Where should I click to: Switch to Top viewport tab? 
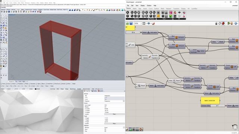16,82
